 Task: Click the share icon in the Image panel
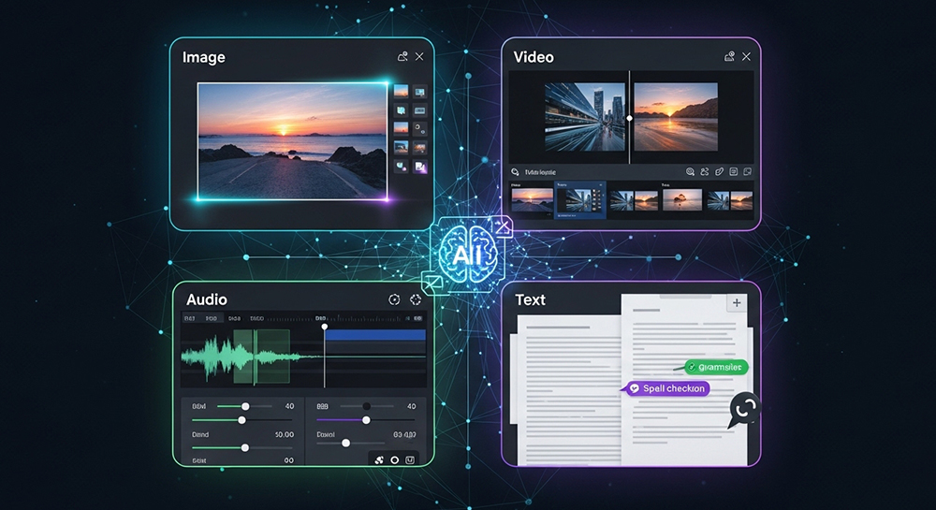(x=402, y=57)
